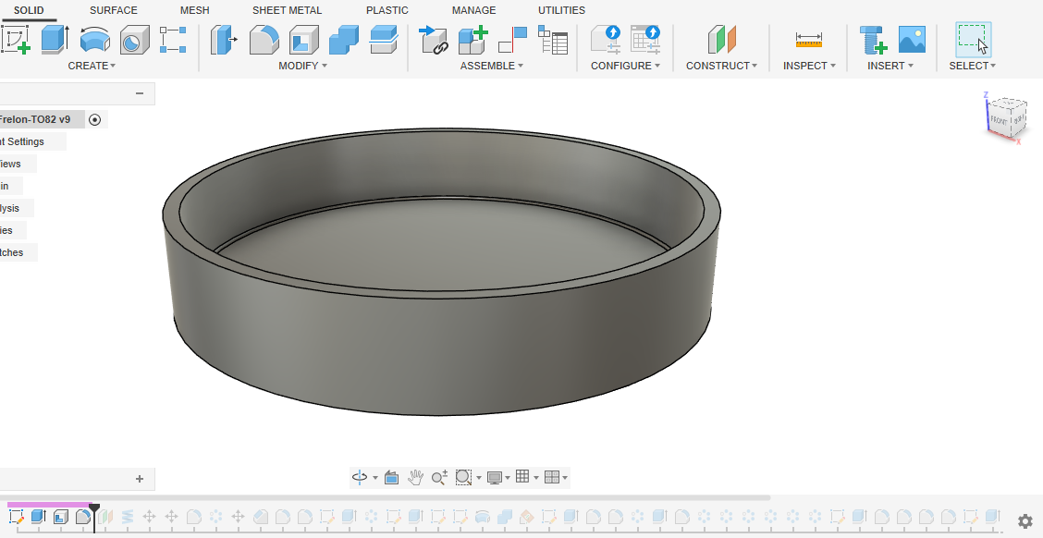The image size is (1043, 538).
Task: Select the Fillet tool in Modify
Action: pyautogui.click(x=264, y=40)
